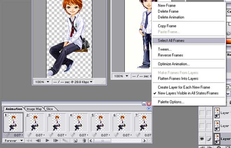The width and height of the screenshot is (231, 148).
Task: Click the paintbrush icon on bottom layer
Action: [x=209, y=139]
